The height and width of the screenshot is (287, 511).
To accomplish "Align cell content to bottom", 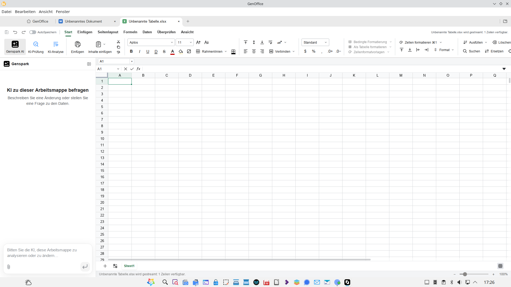I will tap(262, 42).
